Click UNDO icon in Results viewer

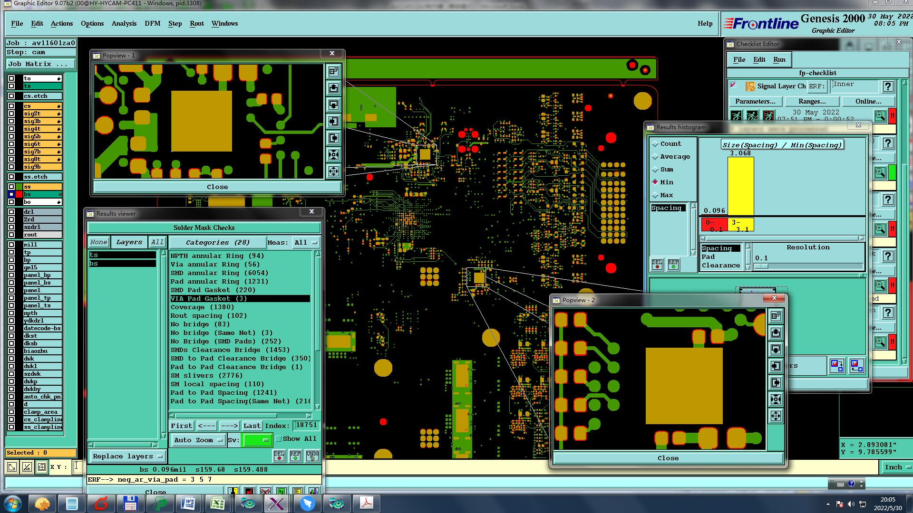pos(312,456)
